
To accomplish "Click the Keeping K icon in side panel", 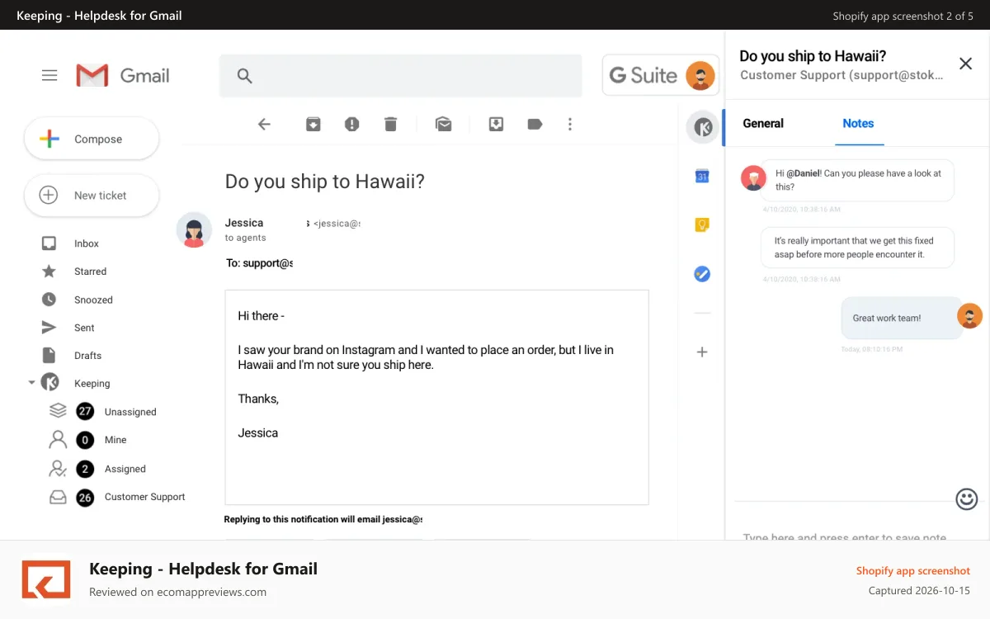I will (x=702, y=127).
